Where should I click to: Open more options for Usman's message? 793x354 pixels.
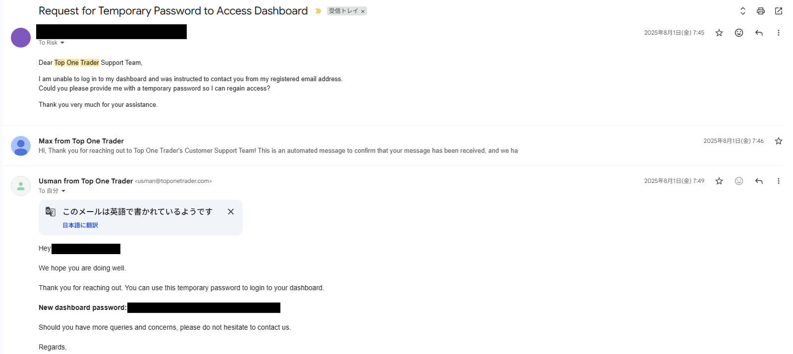click(778, 181)
